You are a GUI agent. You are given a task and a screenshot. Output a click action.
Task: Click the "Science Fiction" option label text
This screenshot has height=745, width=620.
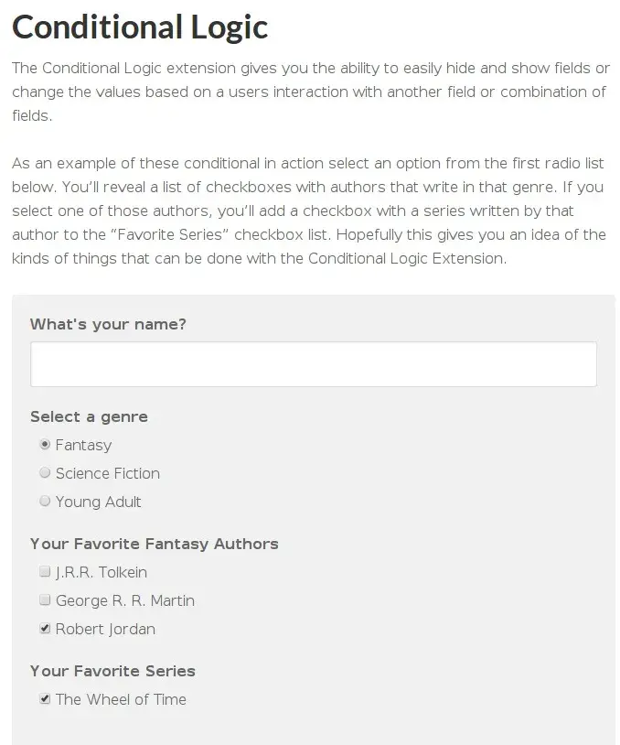(x=108, y=473)
